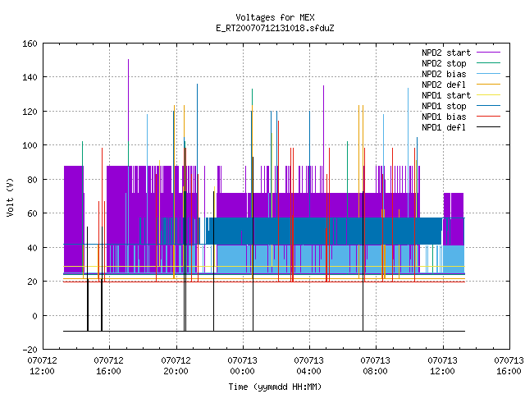This screenshot has width=525, height=394.
Task: Click the 070713 08:00 time tick label
Action: 376,366
